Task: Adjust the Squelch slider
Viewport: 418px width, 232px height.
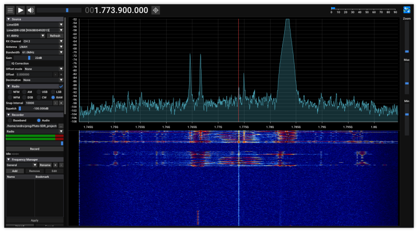Action: click(41, 108)
